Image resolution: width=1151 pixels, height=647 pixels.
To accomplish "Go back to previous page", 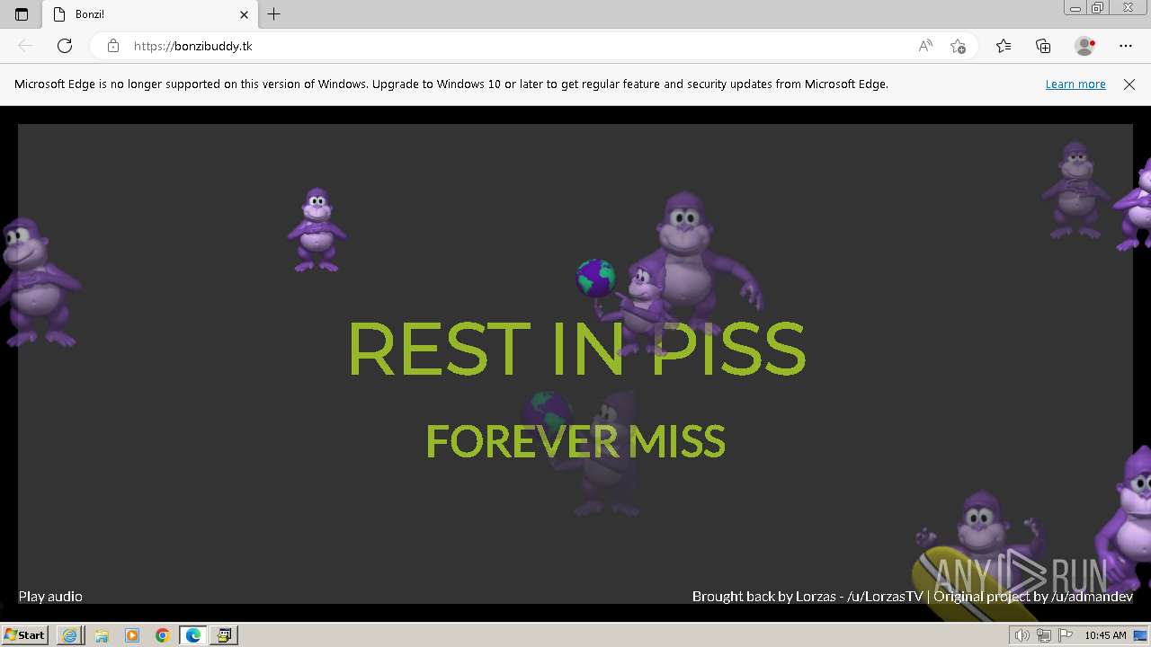I will click(x=25, y=46).
